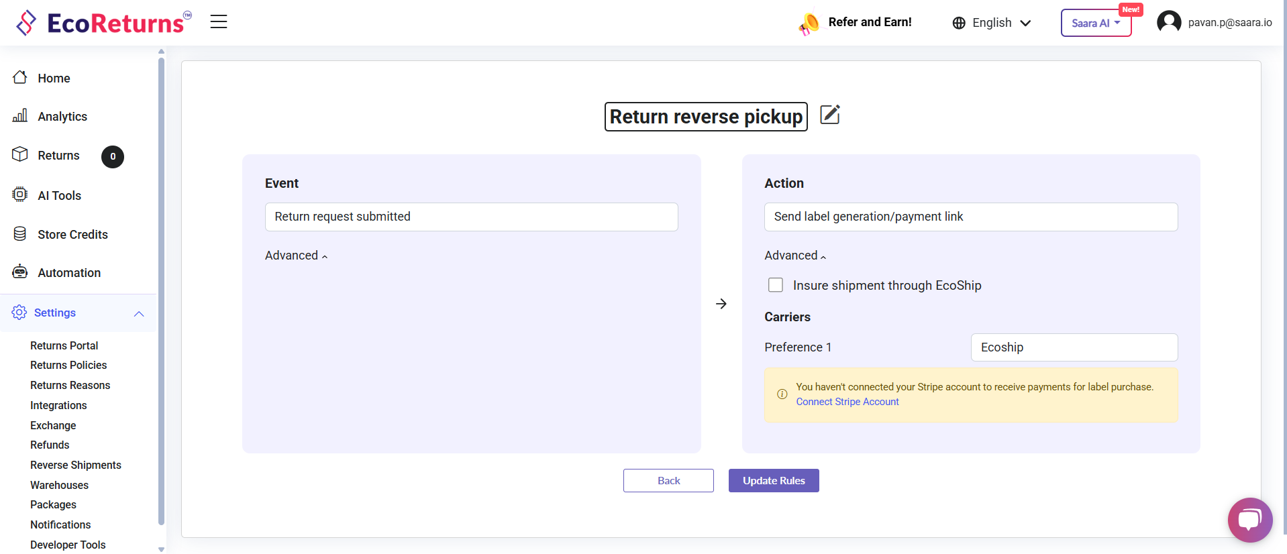Click the Store Credits coins icon
The height and width of the screenshot is (554, 1287).
(20, 234)
